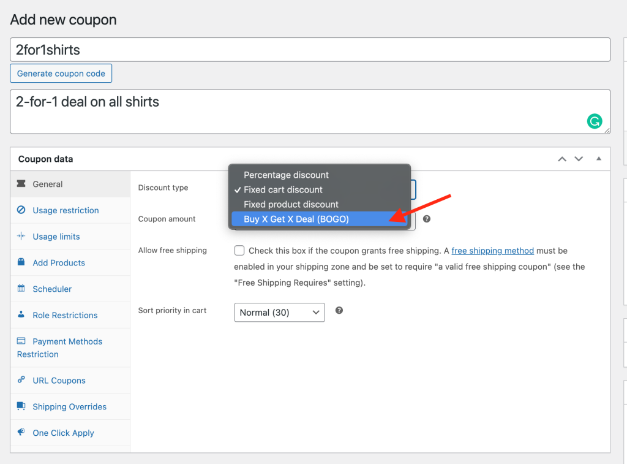
Task: Click help icon beside Sort priority
Action: 339,311
